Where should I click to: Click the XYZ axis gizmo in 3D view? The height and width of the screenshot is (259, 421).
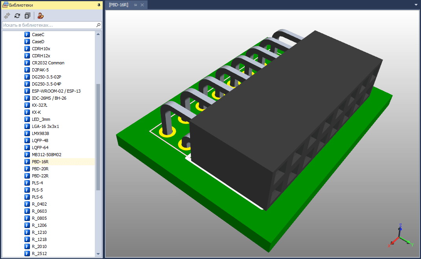click(400, 236)
